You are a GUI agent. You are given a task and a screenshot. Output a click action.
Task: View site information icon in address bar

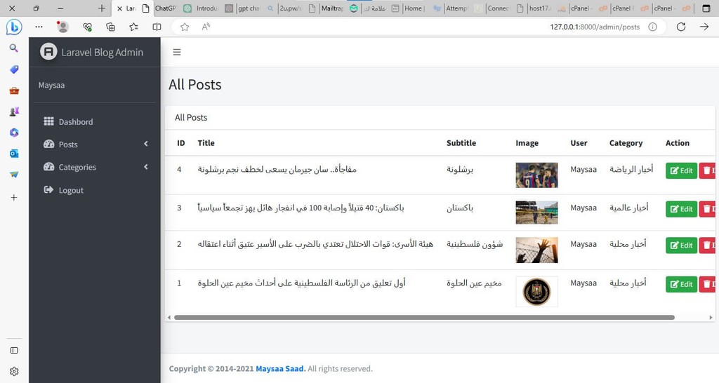coord(652,27)
